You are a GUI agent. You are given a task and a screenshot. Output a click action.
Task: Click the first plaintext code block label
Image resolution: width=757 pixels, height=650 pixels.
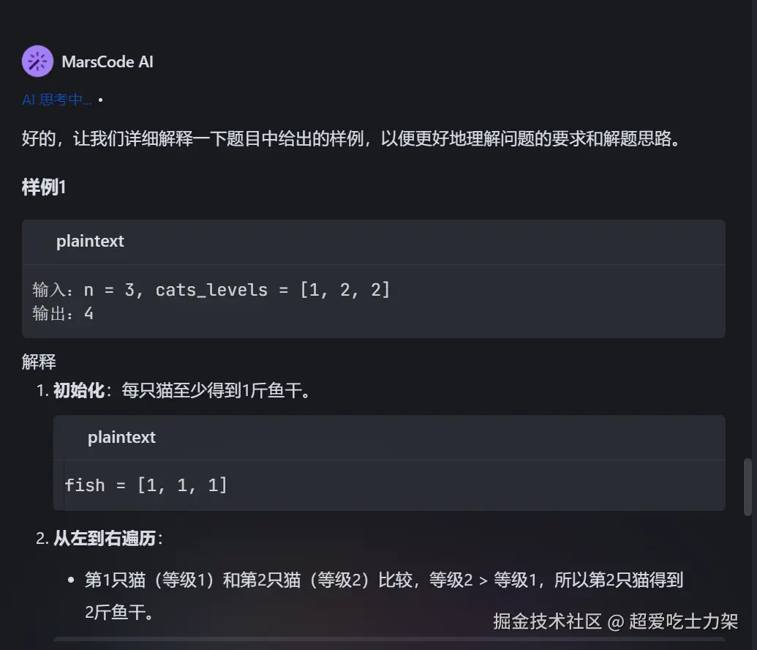(90, 241)
